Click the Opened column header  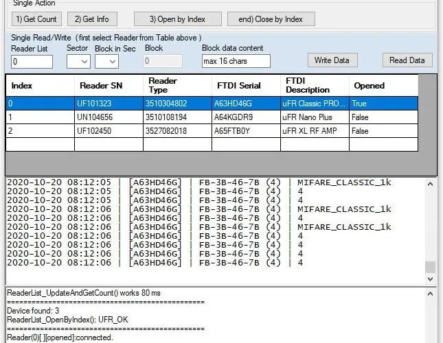[x=383, y=86]
